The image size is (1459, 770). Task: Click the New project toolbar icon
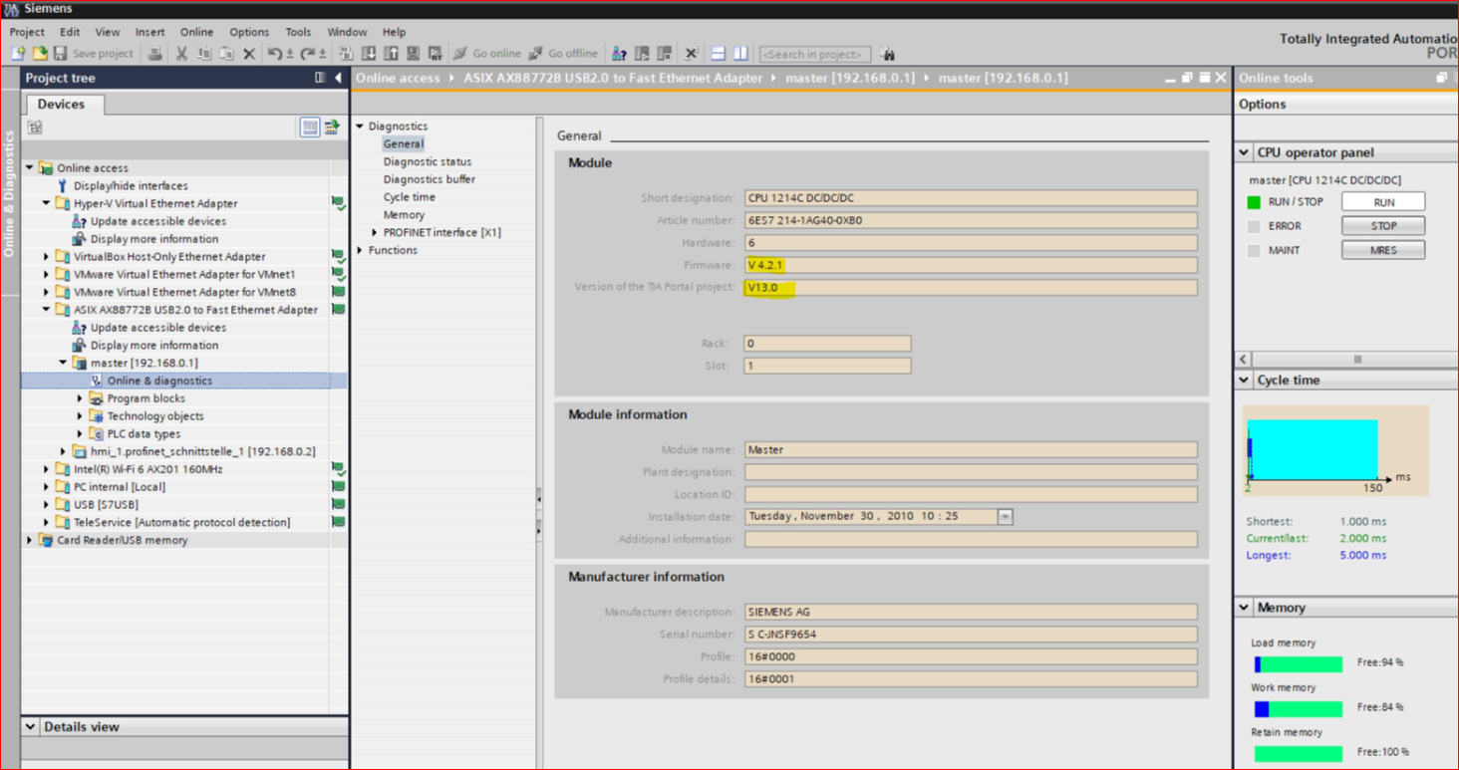click(18, 54)
